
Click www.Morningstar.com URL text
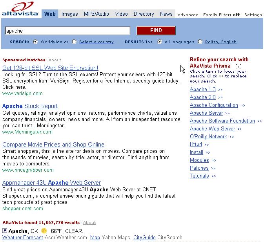[27, 132]
